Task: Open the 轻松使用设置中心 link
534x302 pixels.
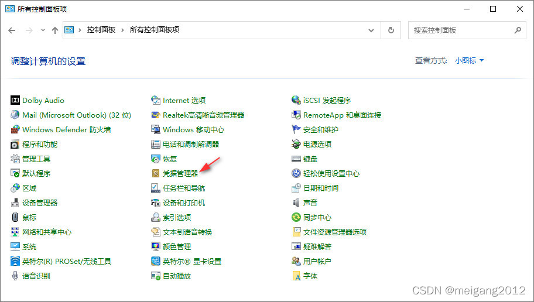Action: [x=331, y=174]
